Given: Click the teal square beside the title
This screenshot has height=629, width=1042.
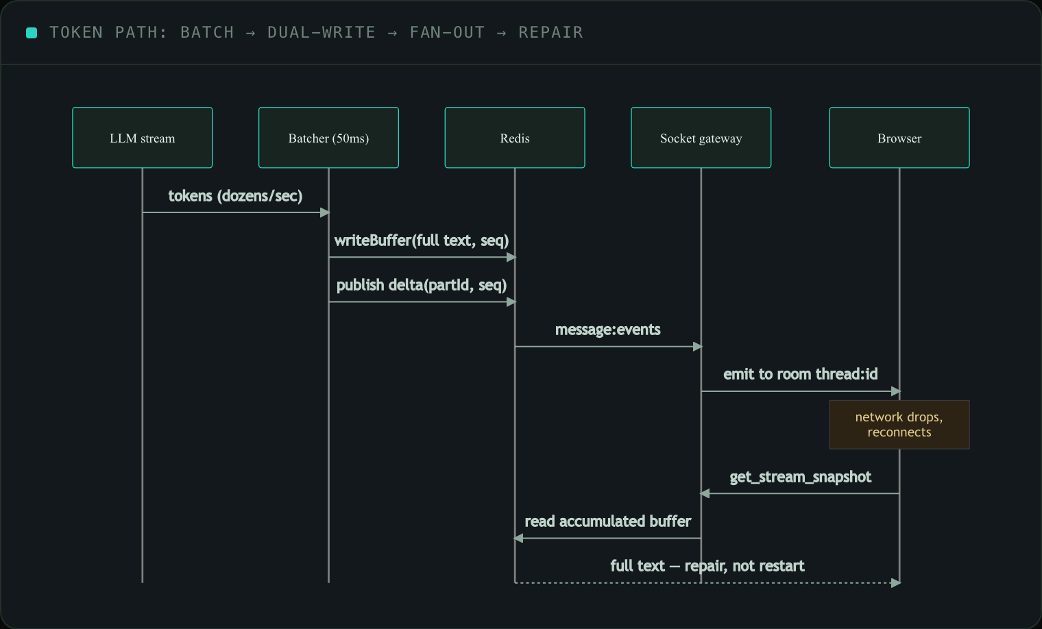Looking at the screenshot, I should (x=32, y=33).
